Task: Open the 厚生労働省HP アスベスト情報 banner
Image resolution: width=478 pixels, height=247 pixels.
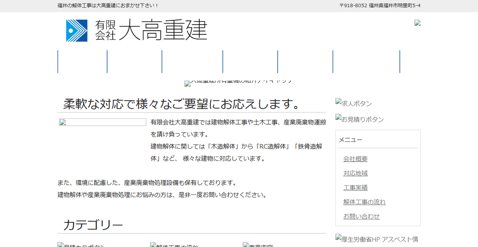Action: [378, 239]
